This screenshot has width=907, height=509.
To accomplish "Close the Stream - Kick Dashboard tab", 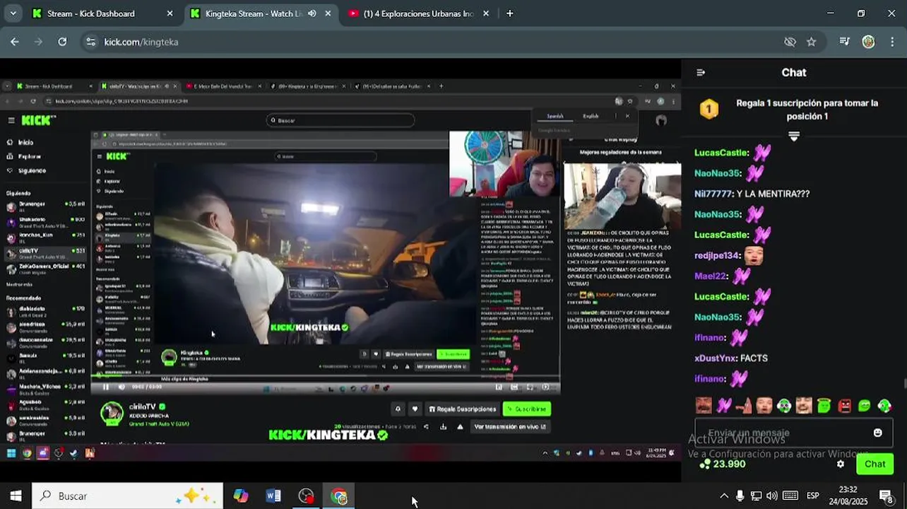I will coord(170,13).
